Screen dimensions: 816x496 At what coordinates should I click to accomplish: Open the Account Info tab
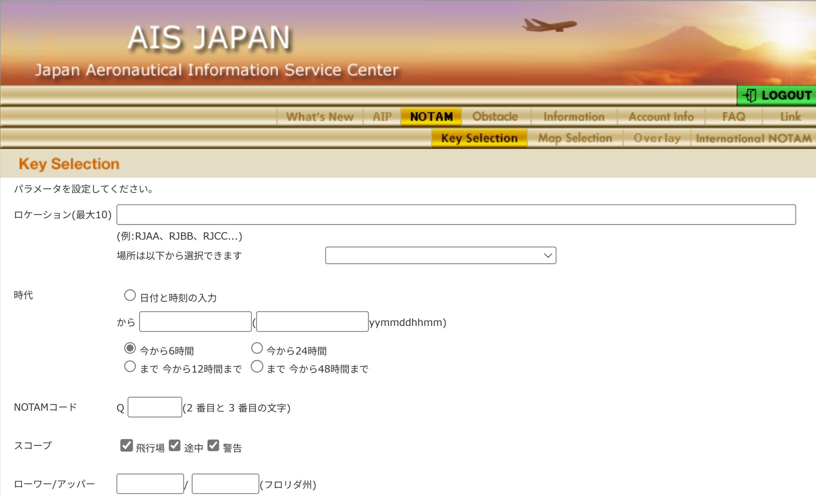coord(661,117)
